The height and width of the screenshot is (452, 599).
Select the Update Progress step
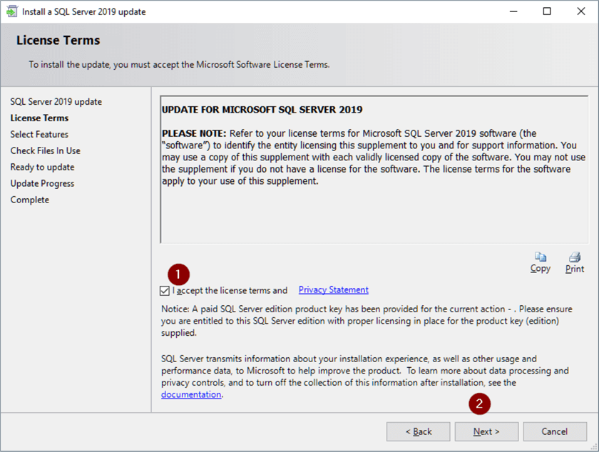pyautogui.click(x=42, y=184)
